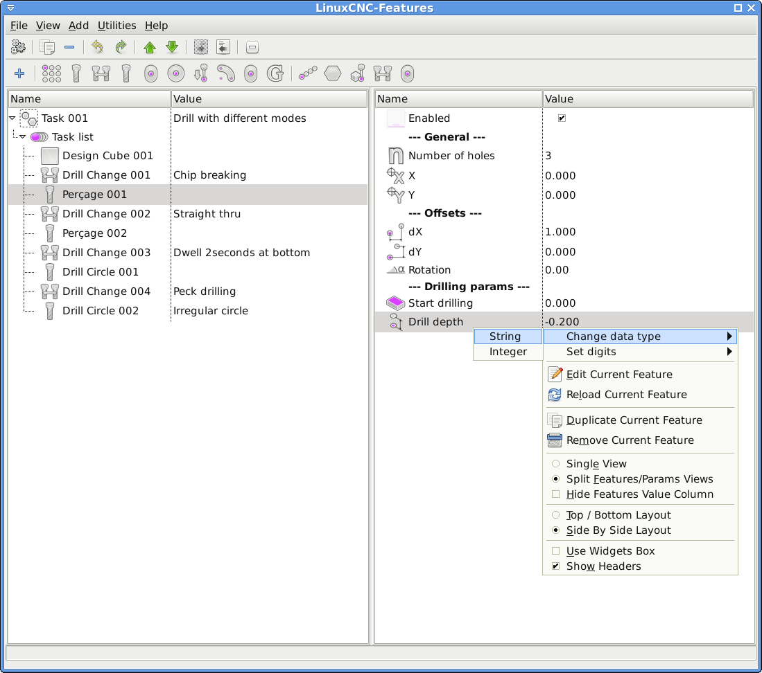762x673 pixels.
Task: Choose Top / Bottom Layout radio
Action: pos(556,515)
